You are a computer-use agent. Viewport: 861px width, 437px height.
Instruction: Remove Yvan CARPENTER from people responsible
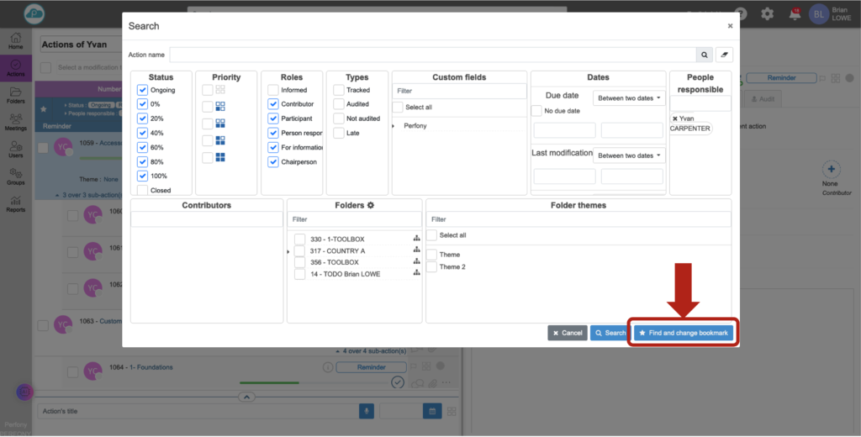click(674, 118)
